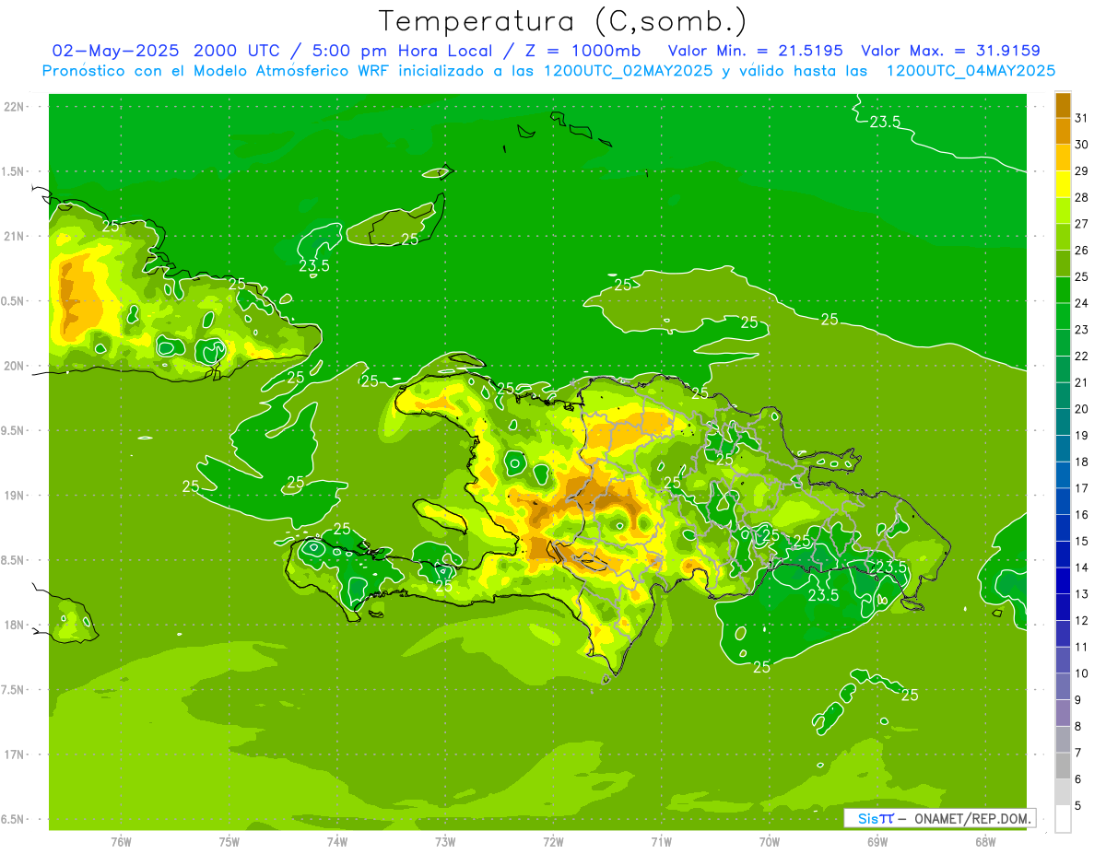Click the color bar label "27"
The width and height of the screenshot is (1106, 854).
[1081, 224]
